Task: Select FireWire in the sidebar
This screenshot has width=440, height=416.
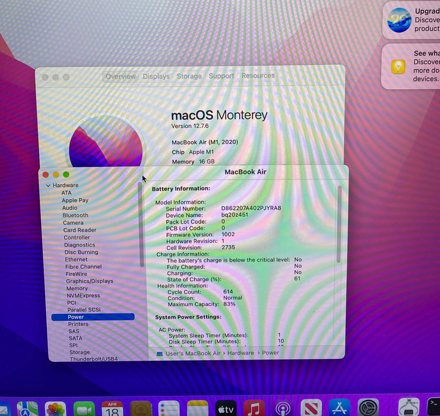Action: click(77, 274)
